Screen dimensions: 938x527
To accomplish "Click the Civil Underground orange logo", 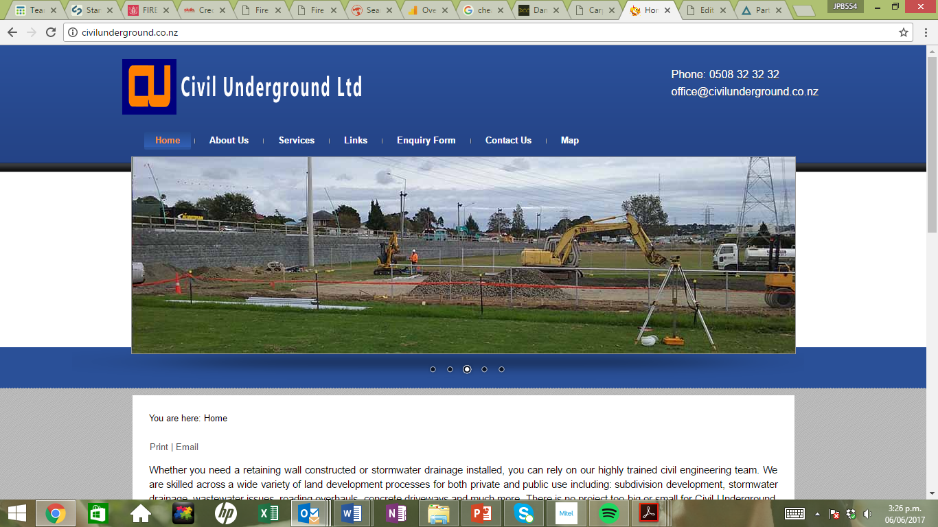I will [149, 86].
